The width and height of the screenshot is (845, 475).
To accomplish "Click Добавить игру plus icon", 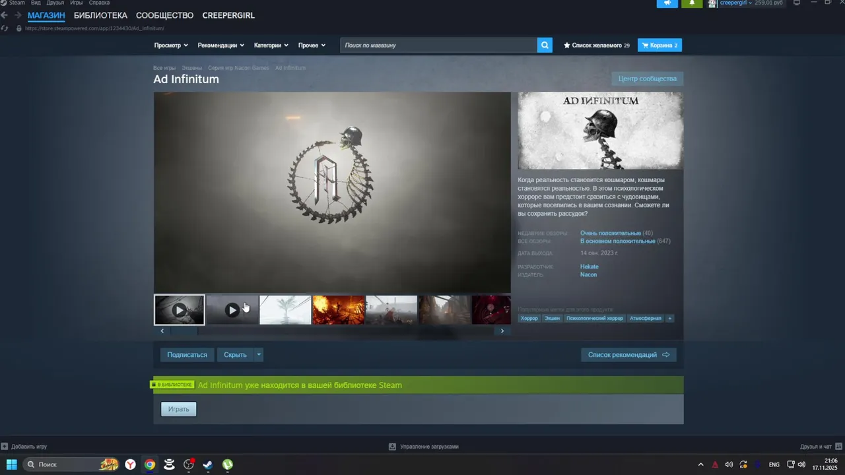I will click(x=5, y=447).
